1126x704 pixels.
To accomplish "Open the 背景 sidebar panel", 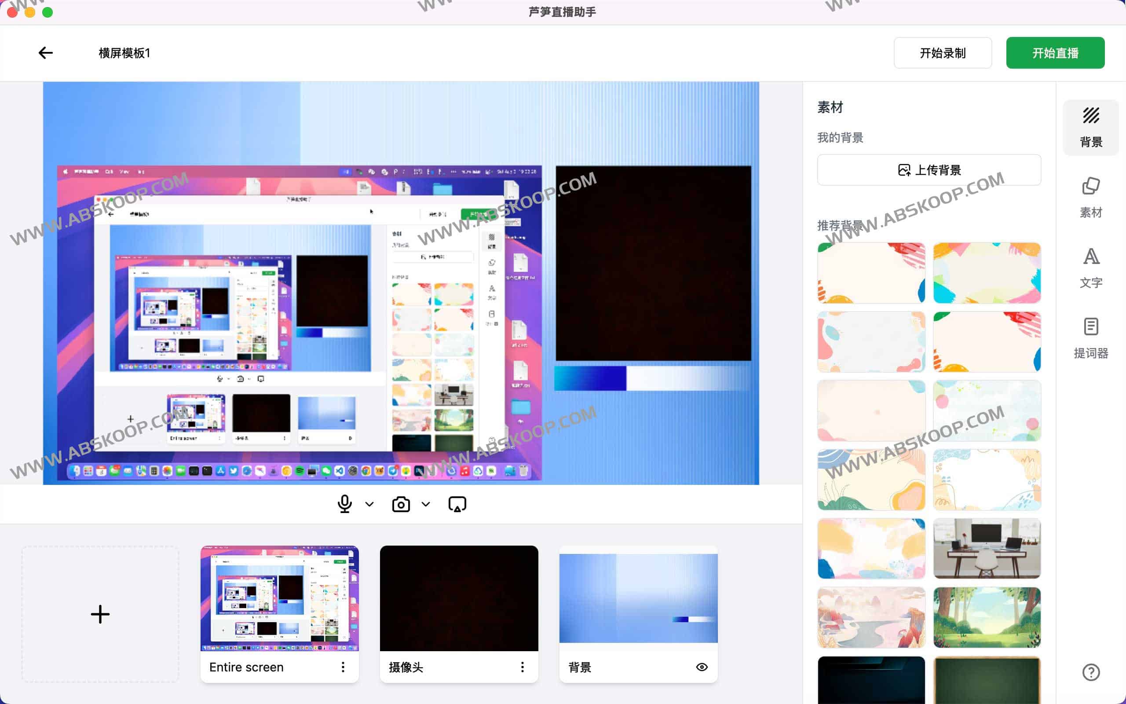I will point(1090,127).
